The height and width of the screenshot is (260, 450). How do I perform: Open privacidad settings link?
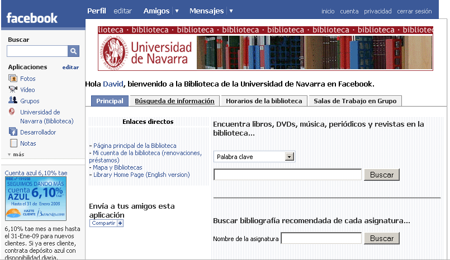tap(378, 11)
